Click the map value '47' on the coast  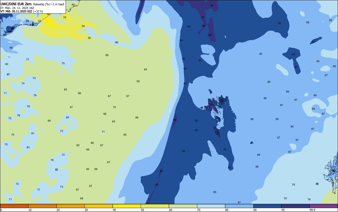coord(39,21)
